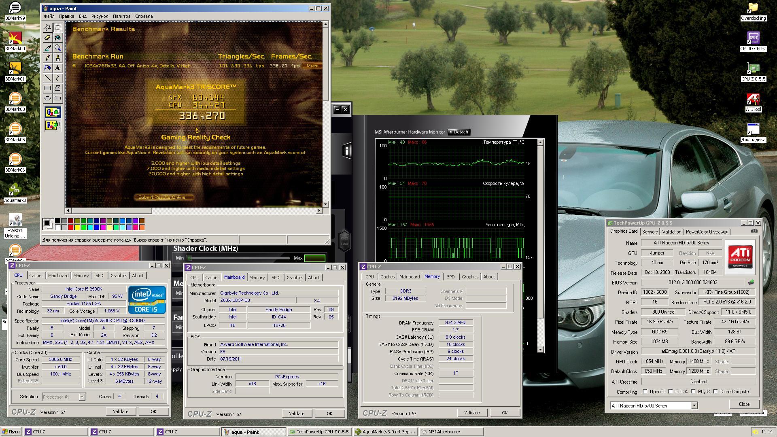Toggle the DirectCompute checkbox in GPU-Z
The width and height of the screenshot is (777, 437).
[x=716, y=392]
